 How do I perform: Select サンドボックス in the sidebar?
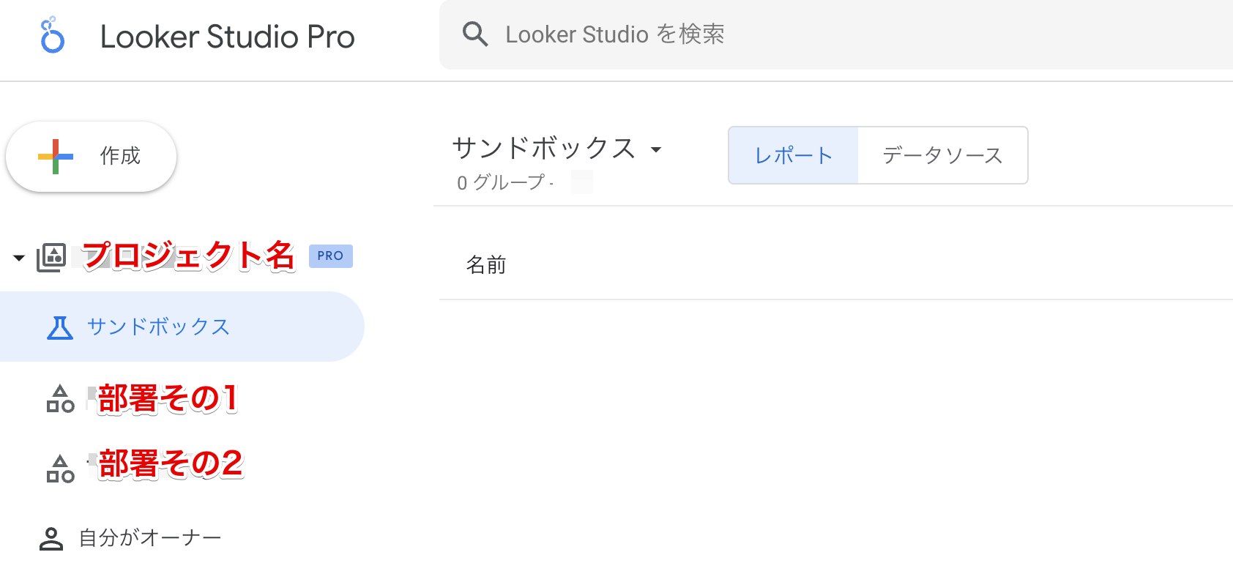click(157, 327)
